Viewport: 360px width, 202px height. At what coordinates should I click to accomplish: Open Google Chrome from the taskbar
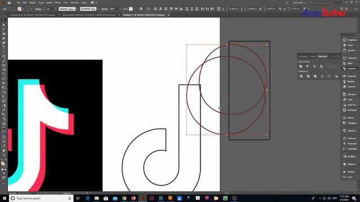[124, 198]
